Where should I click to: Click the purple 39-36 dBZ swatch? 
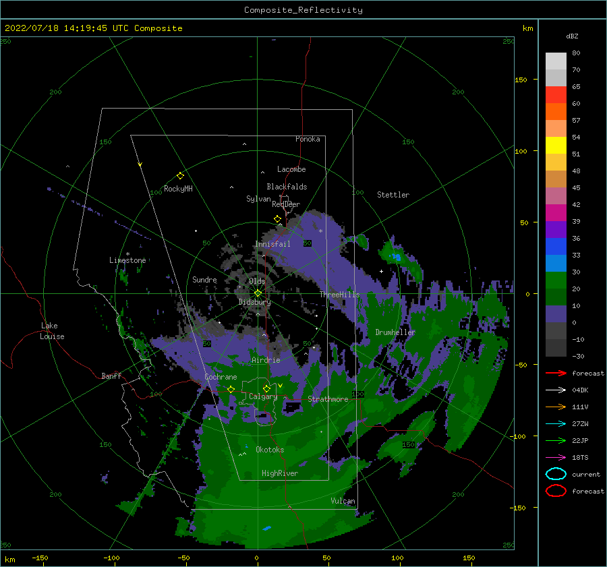pos(556,229)
